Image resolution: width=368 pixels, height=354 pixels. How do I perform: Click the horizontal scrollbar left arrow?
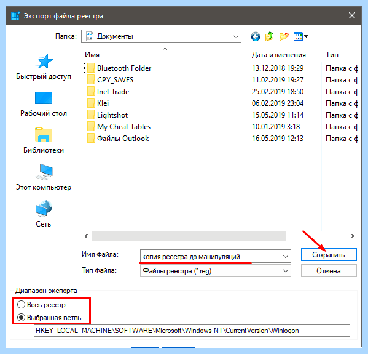86,236
